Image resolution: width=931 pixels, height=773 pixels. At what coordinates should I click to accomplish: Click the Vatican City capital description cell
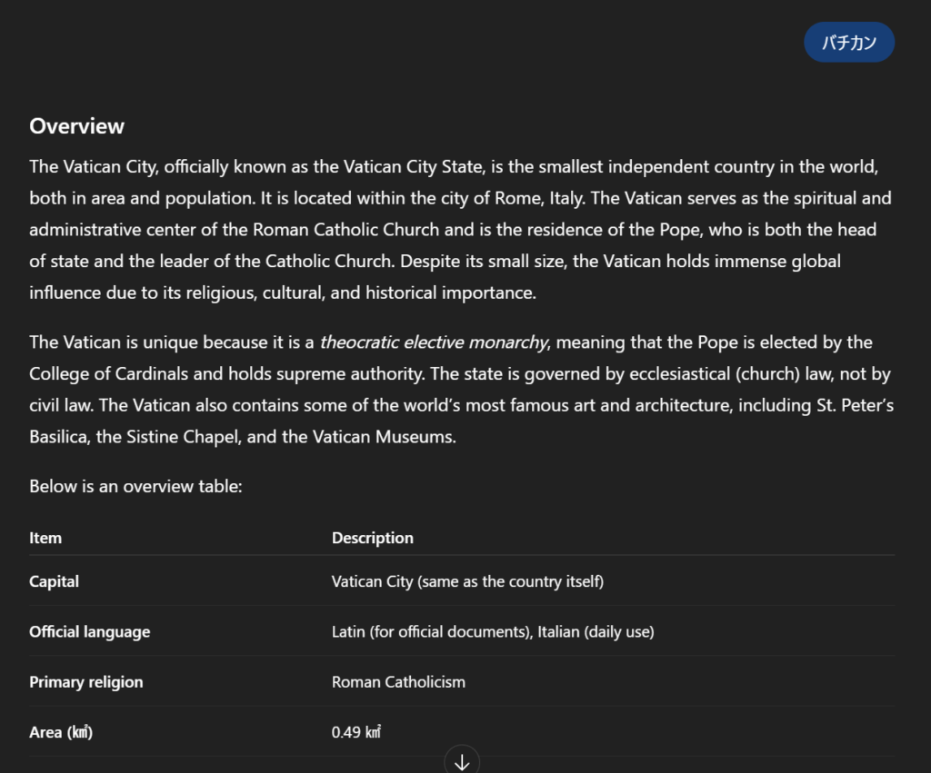click(x=467, y=581)
